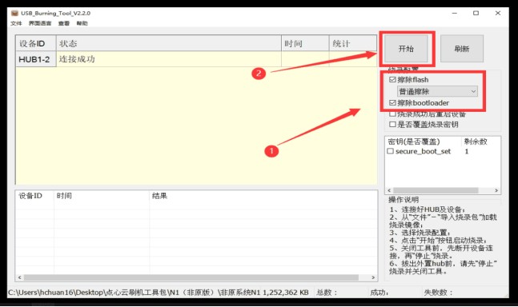The image size is (518, 307).
Task: Enable 是否覆盖烧录密钥 checkbox
Action: click(x=392, y=125)
